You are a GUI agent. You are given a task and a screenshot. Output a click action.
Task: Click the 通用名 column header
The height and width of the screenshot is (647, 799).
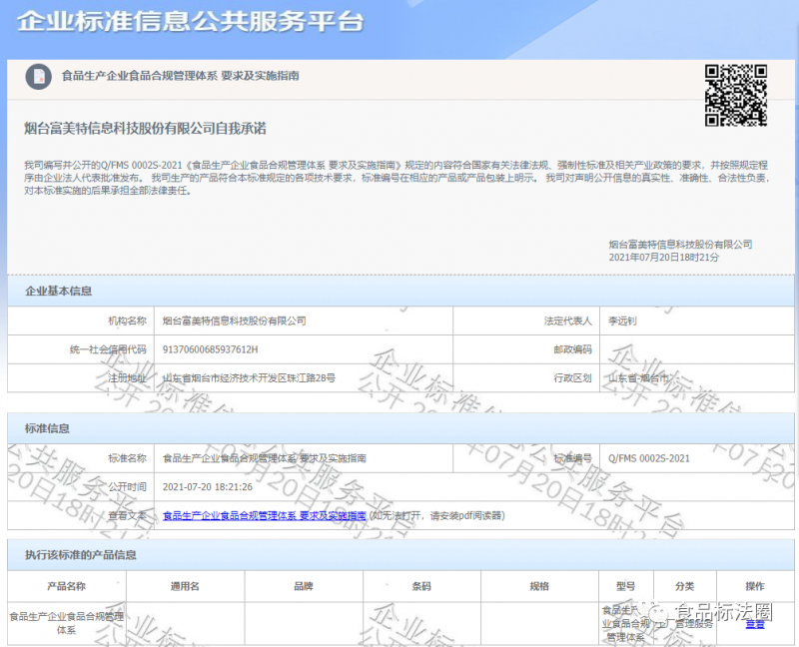(185, 586)
